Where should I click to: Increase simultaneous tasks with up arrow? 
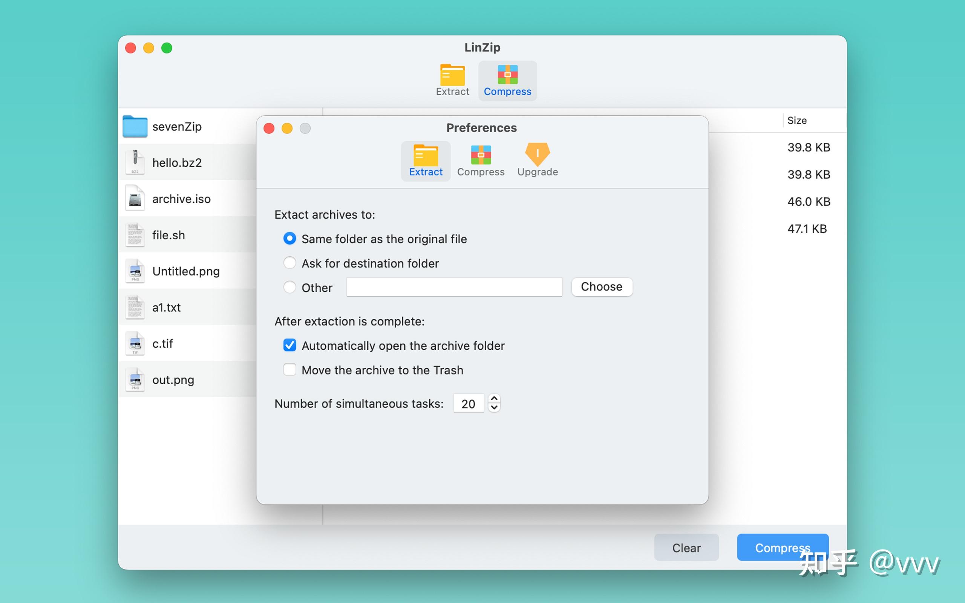[494, 398]
